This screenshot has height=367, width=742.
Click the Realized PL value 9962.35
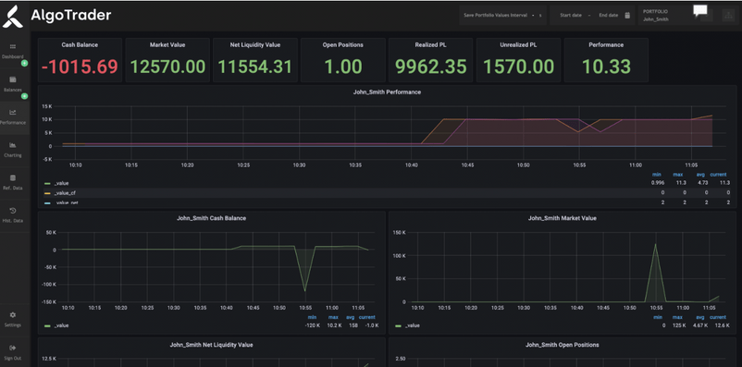pyautogui.click(x=430, y=67)
